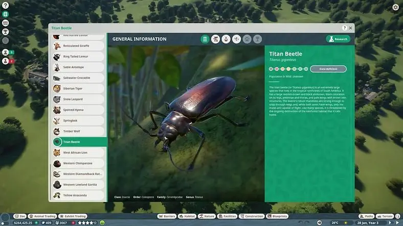
Task: Open the greyed paw print tab icon
Action: [x=247, y=39]
